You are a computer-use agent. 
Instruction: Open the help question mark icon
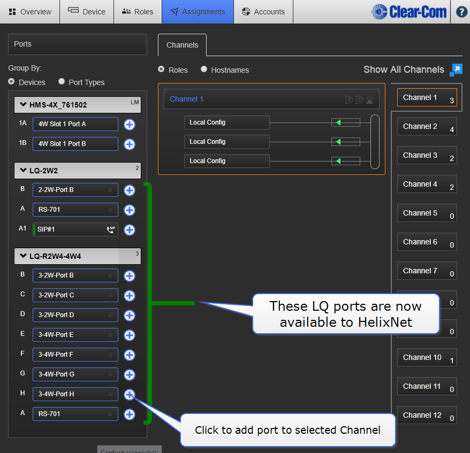(461, 12)
